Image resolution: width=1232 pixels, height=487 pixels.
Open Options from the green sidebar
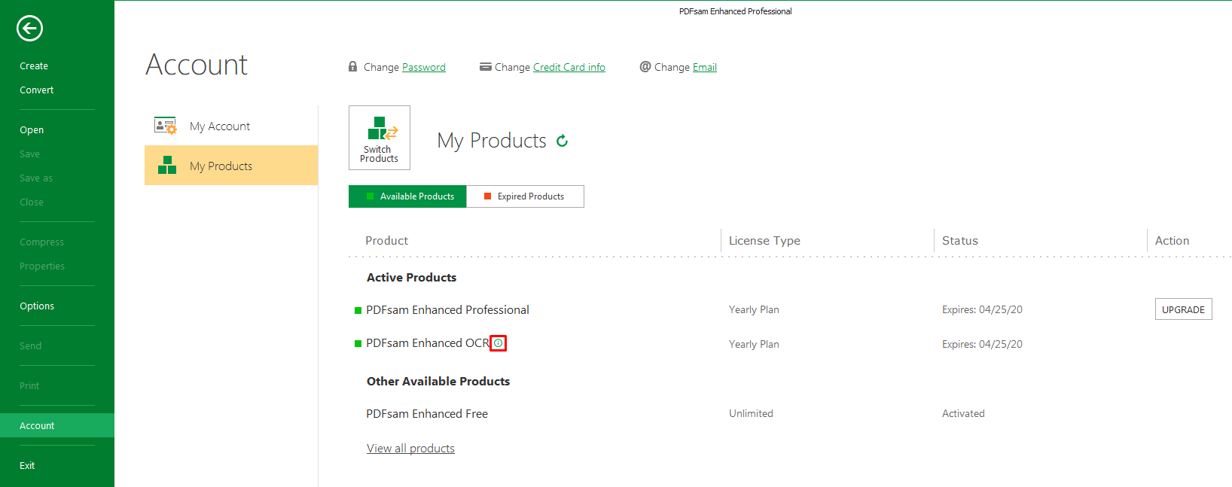pyautogui.click(x=37, y=306)
